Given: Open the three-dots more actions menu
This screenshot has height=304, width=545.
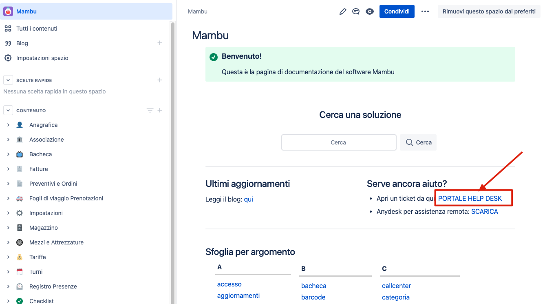Looking at the screenshot, I should pos(425,11).
